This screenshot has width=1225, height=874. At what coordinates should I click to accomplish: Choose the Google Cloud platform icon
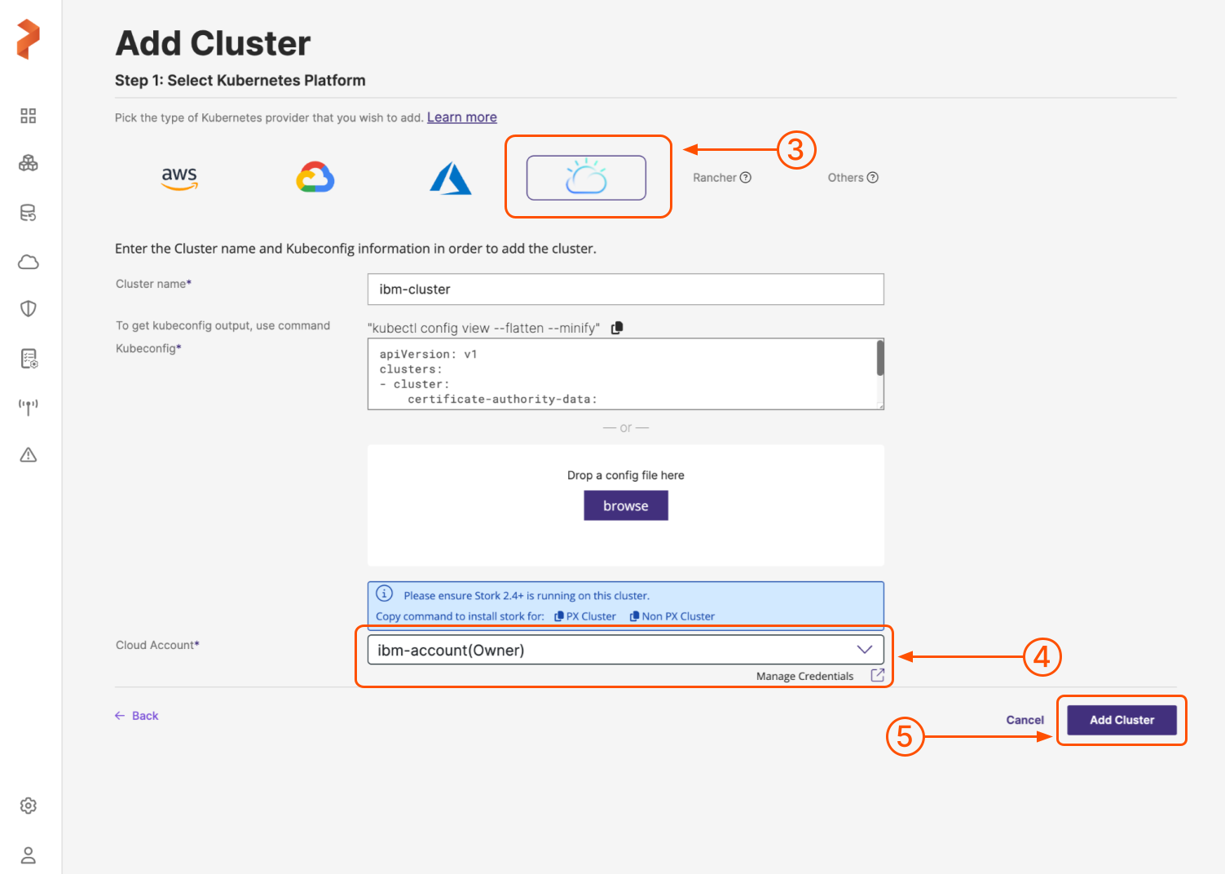(315, 178)
